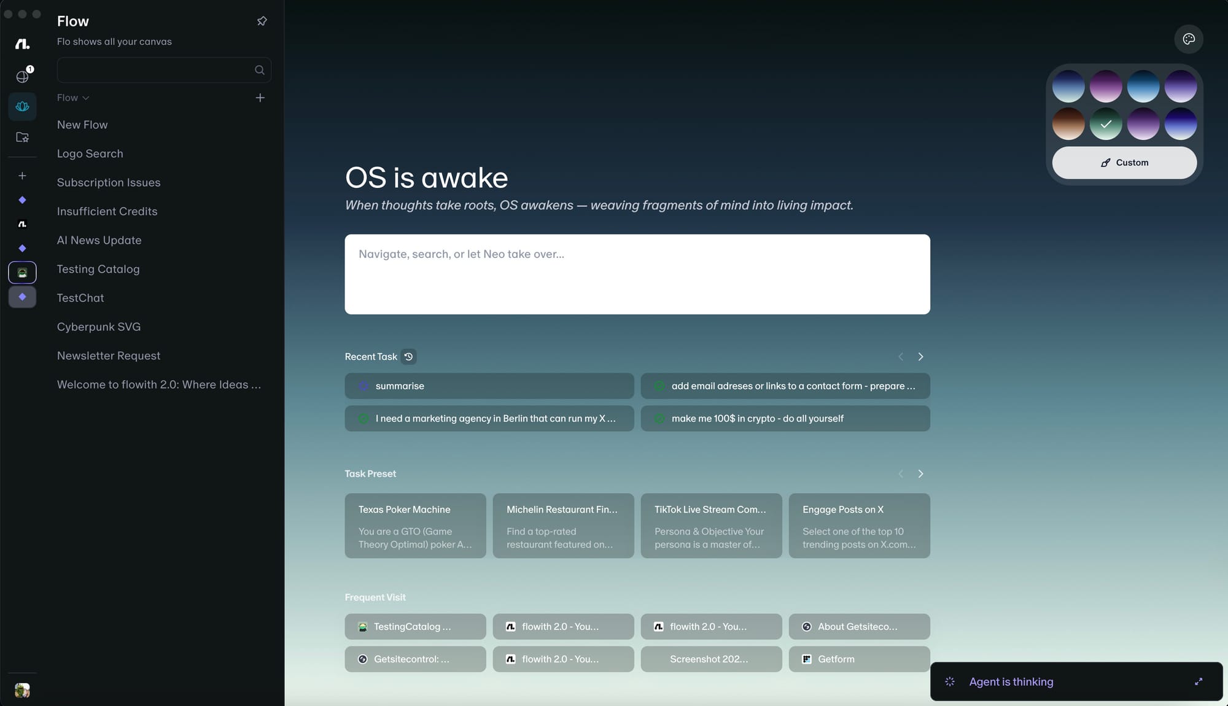Click the search magnifier icon in sidebar

[x=259, y=71]
